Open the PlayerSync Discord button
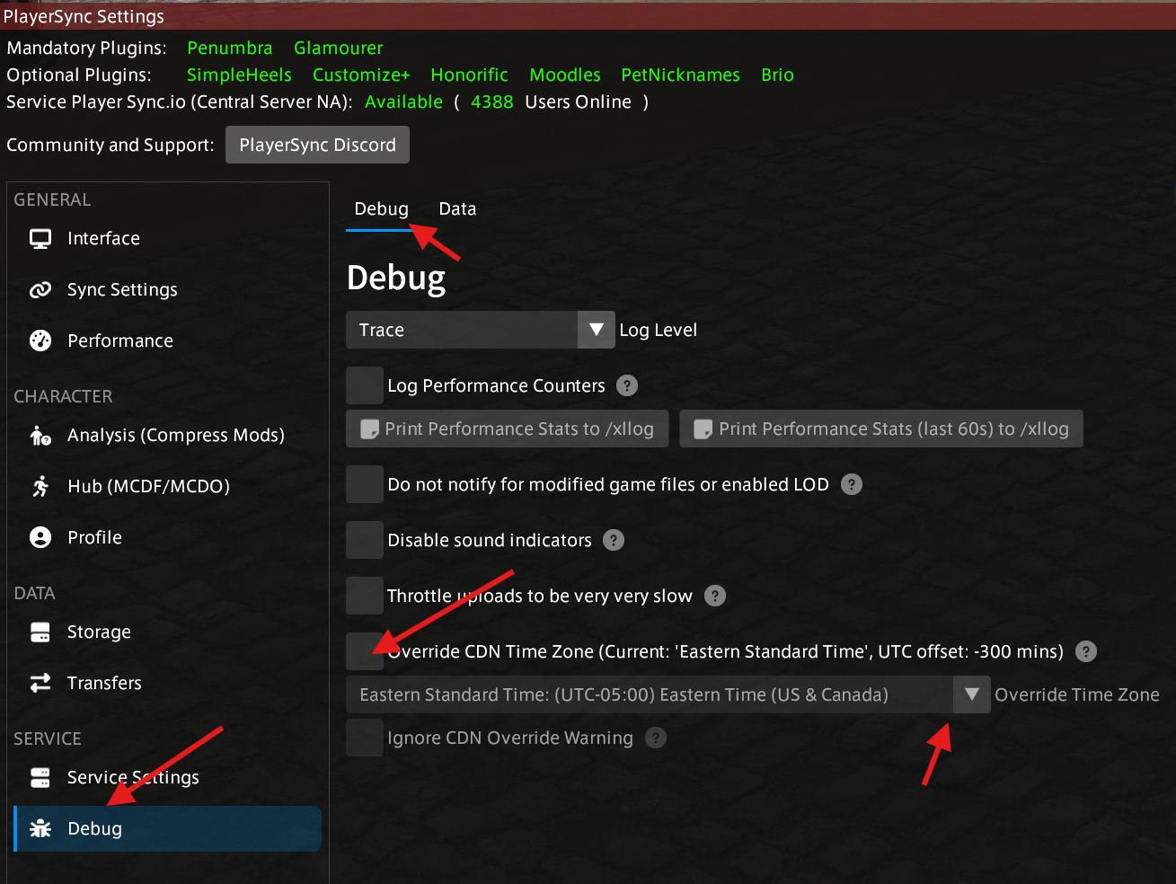Viewport: 1176px width, 884px height. click(x=317, y=145)
